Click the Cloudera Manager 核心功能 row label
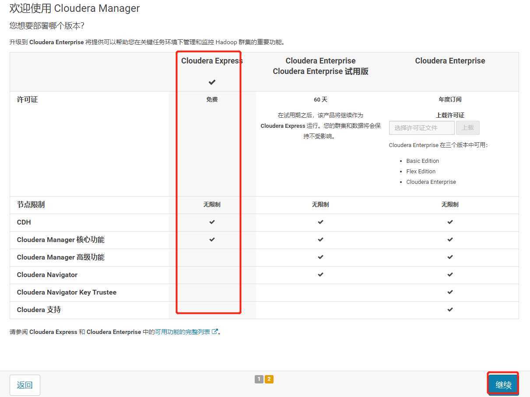The width and height of the screenshot is (530, 397). pyautogui.click(x=61, y=240)
